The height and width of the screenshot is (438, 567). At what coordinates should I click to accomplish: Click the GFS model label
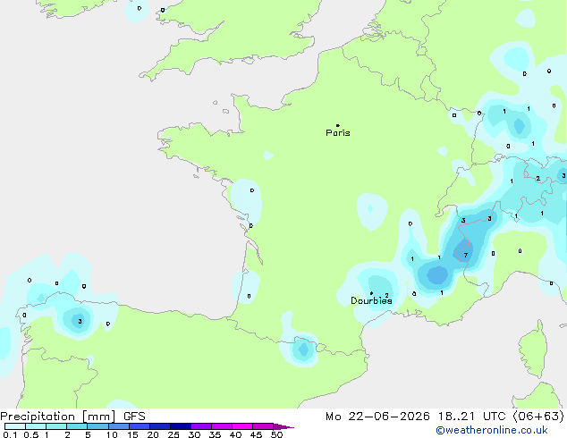134,417
